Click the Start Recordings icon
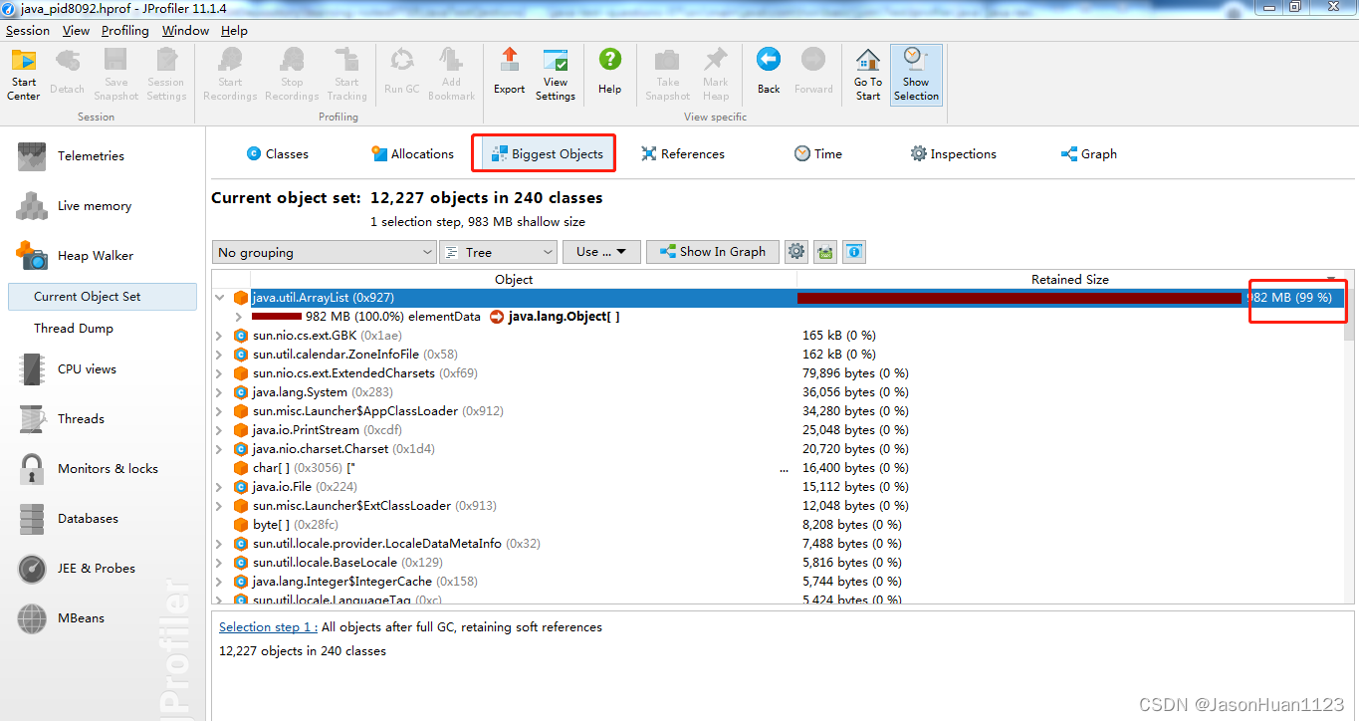 pos(230,75)
